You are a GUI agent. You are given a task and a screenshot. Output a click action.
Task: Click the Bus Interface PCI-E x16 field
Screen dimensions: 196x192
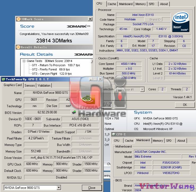[x=80, y=125]
